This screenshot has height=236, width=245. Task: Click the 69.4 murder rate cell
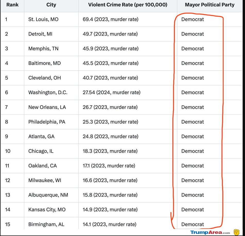coord(128,19)
